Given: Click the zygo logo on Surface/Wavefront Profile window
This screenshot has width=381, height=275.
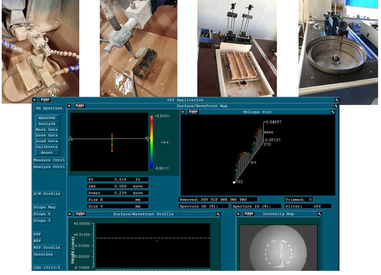Looking at the screenshot, I should (80, 214).
